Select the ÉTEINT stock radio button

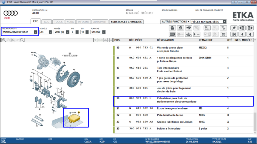tap(143, 13)
